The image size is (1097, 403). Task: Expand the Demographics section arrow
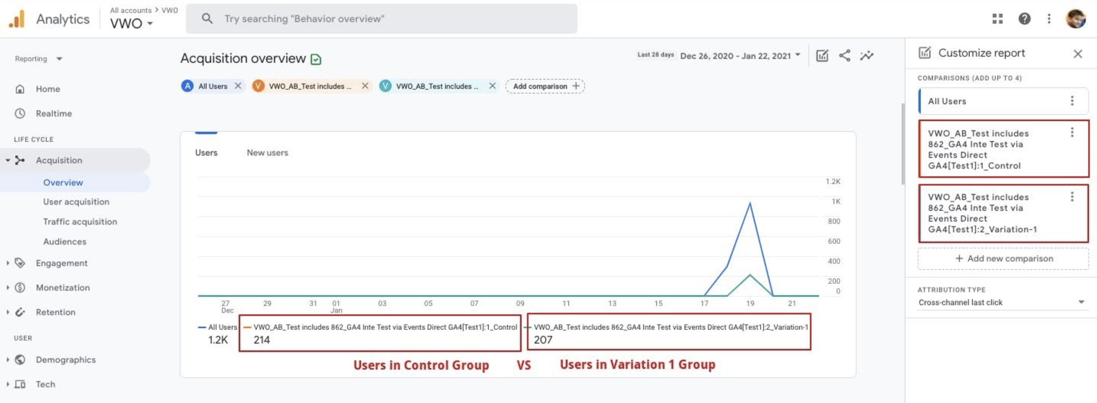[x=8, y=360]
